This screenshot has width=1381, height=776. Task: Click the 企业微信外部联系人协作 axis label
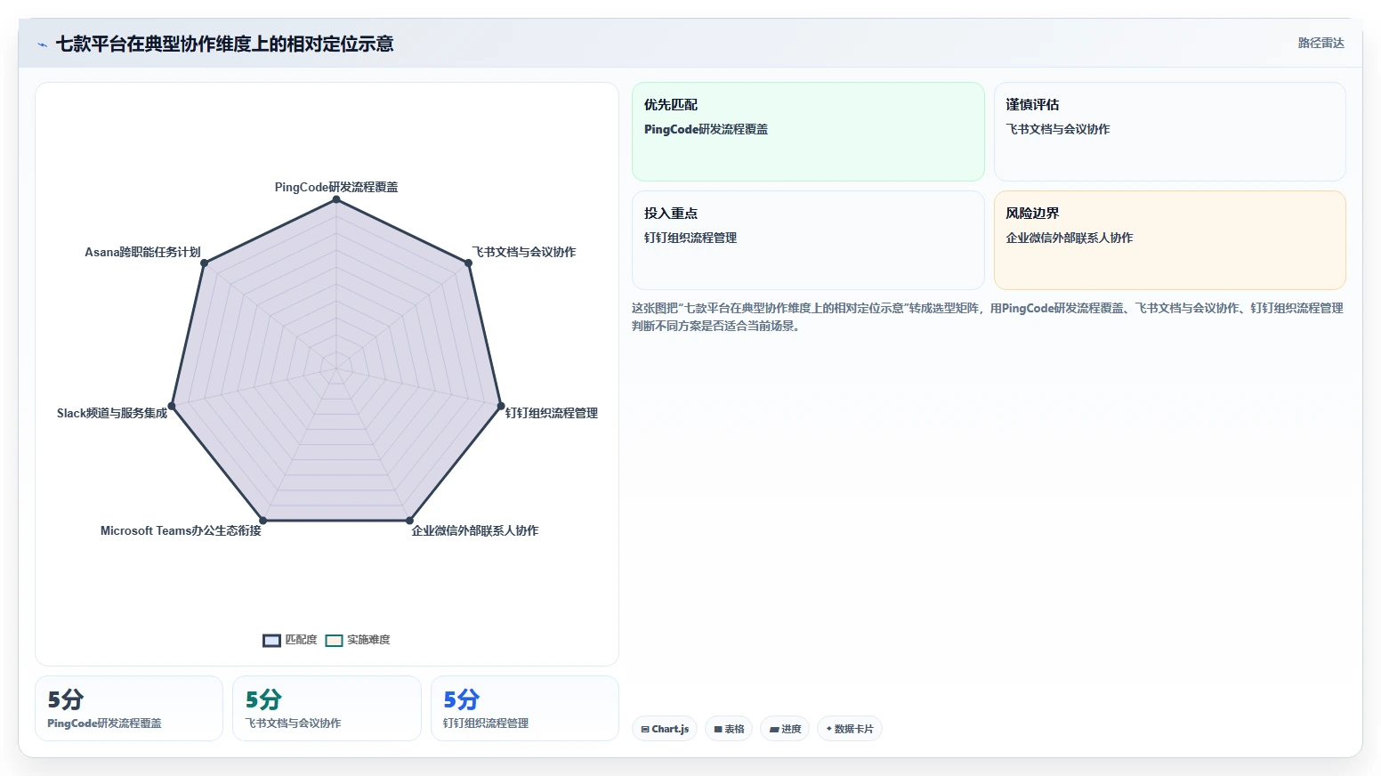pos(475,530)
